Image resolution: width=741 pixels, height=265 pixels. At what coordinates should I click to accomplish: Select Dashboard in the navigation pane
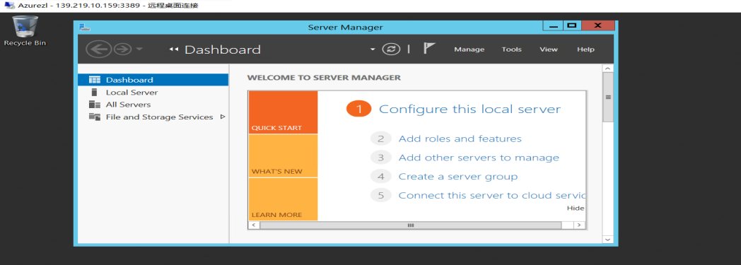pos(153,80)
